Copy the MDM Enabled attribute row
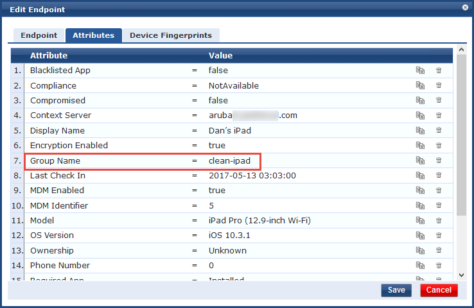This screenshot has width=474, height=308. coord(420,190)
